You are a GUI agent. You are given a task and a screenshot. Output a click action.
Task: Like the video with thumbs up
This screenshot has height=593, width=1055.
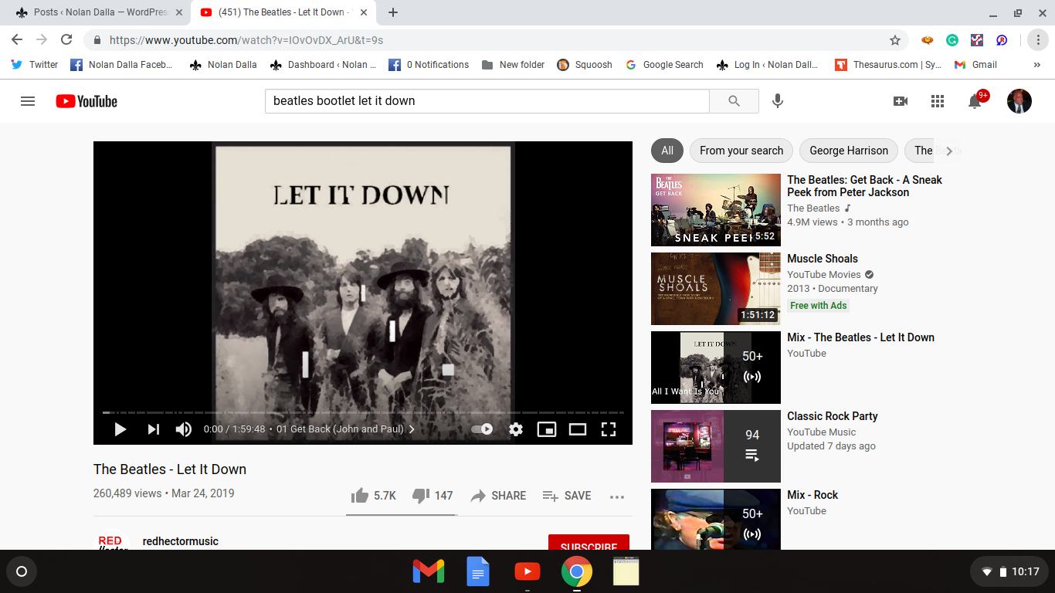coord(373,496)
